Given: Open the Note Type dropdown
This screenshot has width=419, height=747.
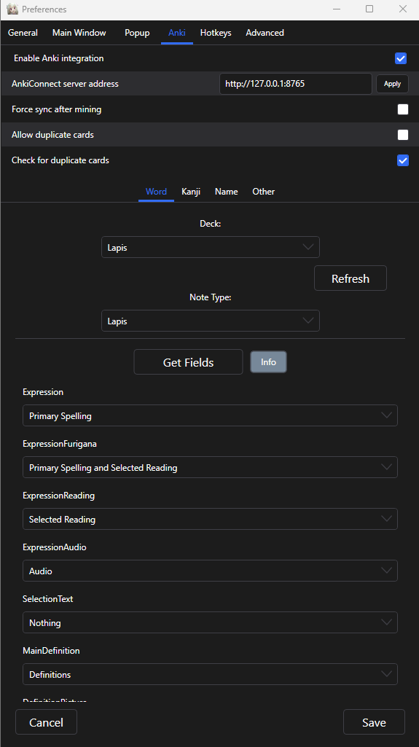Looking at the screenshot, I should [211, 321].
